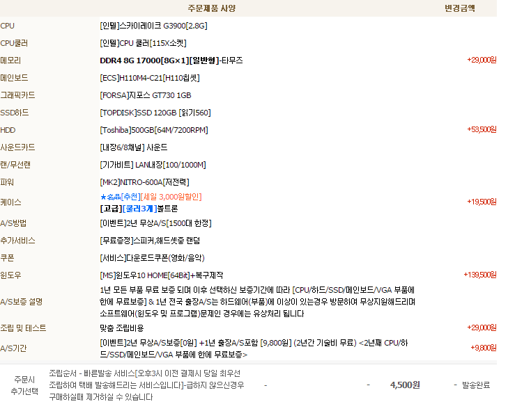Screen dimensions: 508x404
Task: Click '[TOPDISK]SSD 120GB [읽기560]' spec
Action: [155, 113]
